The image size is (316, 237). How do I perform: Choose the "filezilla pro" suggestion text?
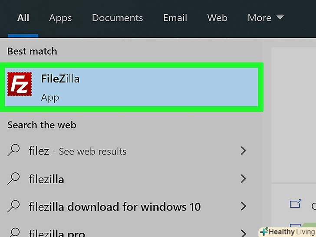[x=56, y=233]
